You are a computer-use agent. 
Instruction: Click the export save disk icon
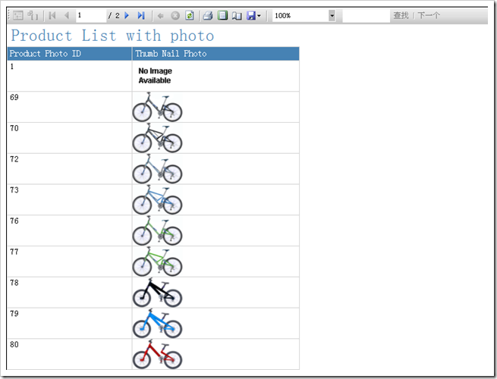click(250, 15)
